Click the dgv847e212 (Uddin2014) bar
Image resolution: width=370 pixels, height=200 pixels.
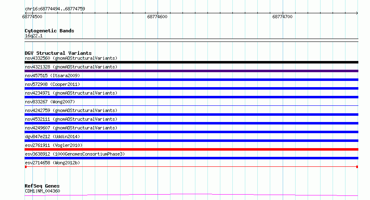click(x=191, y=141)
